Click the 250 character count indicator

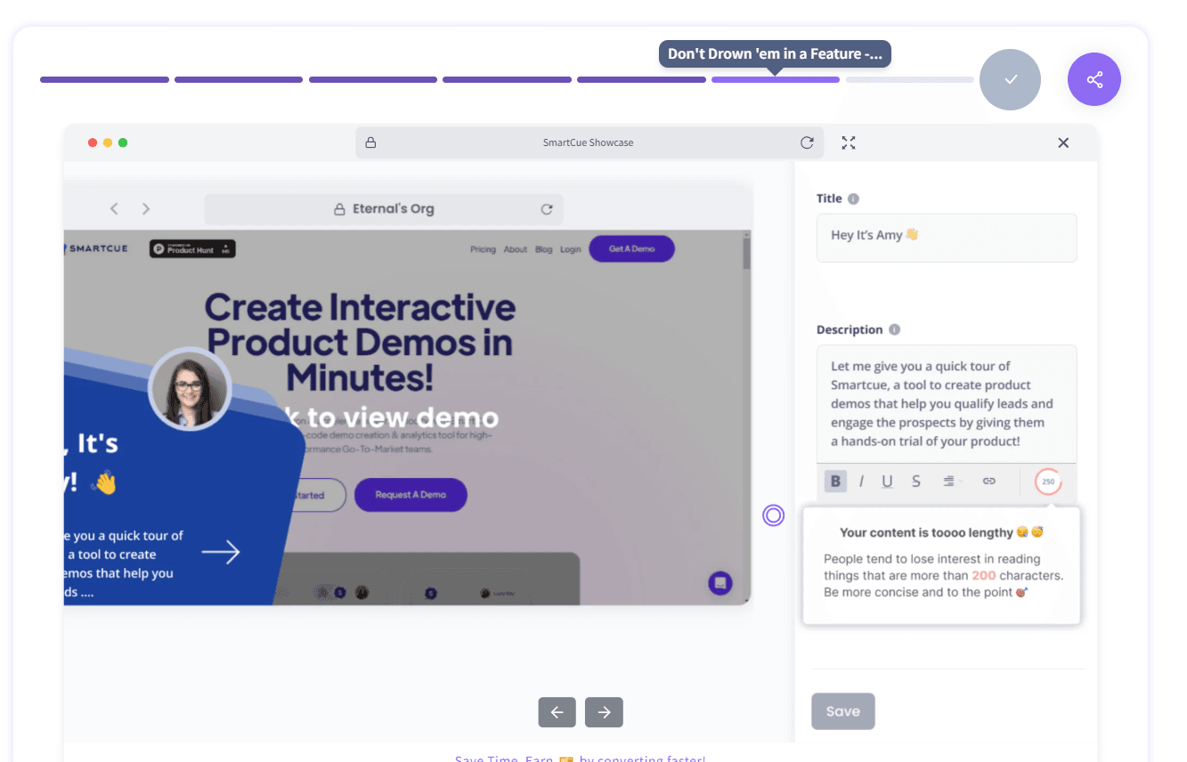tap(1048, 482)
